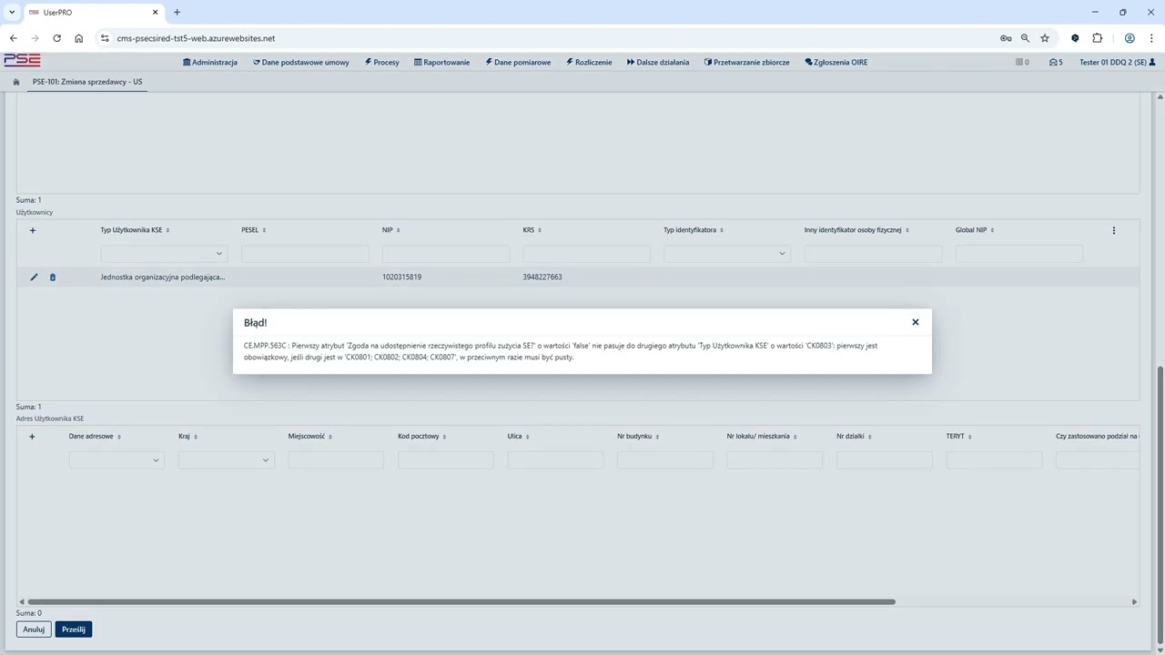Click TERYT filter input
This screenshot has height=655, width=1165.
[x=994, y=460]
